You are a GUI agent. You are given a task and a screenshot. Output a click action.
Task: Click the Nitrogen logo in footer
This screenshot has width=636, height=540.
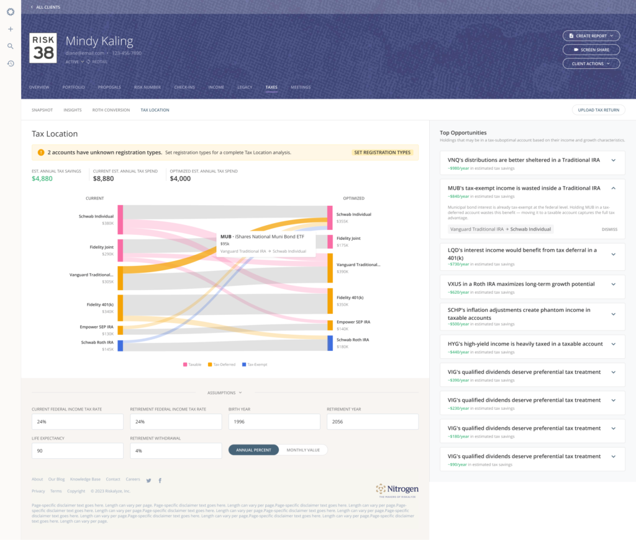[x=397, y=490]
